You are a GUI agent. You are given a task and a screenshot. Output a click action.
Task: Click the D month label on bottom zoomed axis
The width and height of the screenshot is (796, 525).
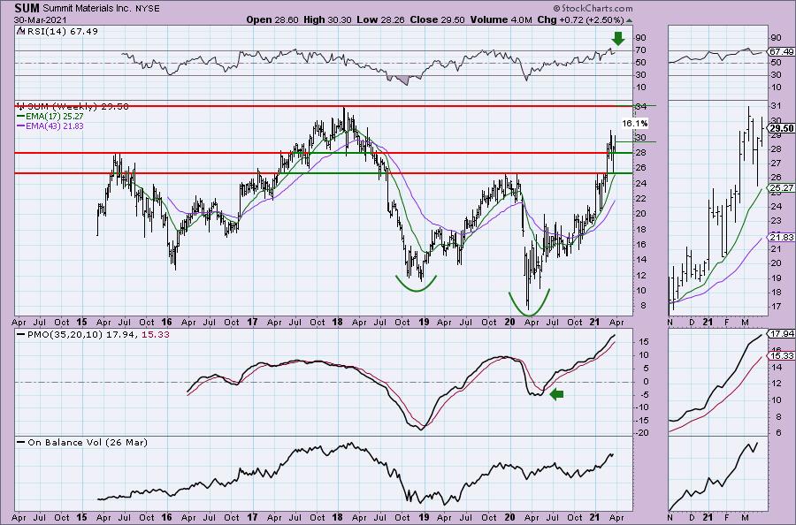(x=692, y=517)
